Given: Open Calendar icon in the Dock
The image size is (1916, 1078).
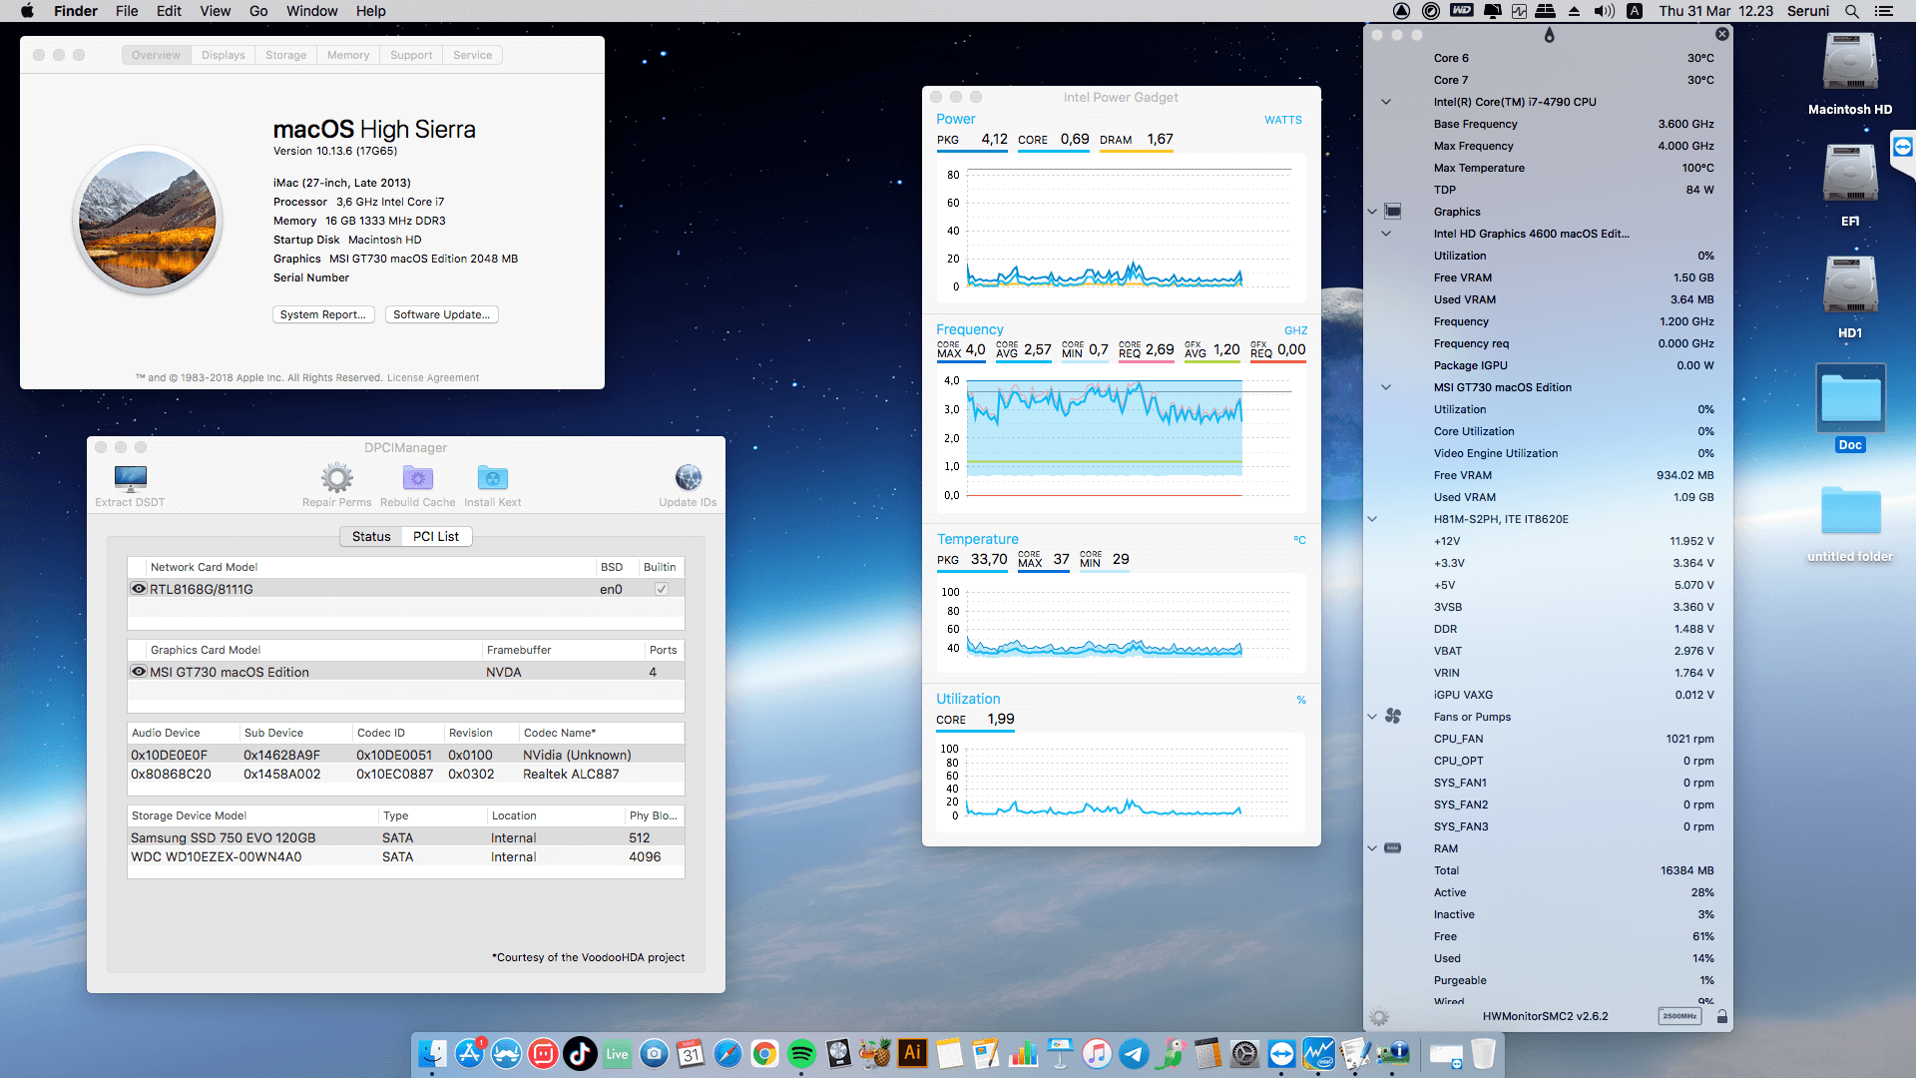Looking at the screenshot, I should pyautogui.click(x=691, y=1053).
